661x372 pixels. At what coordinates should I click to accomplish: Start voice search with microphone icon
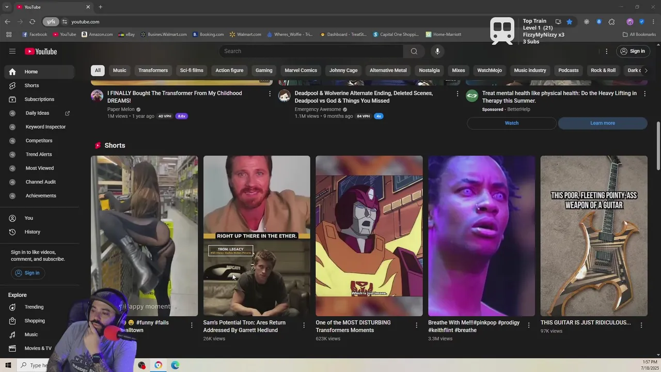(437, 51)
